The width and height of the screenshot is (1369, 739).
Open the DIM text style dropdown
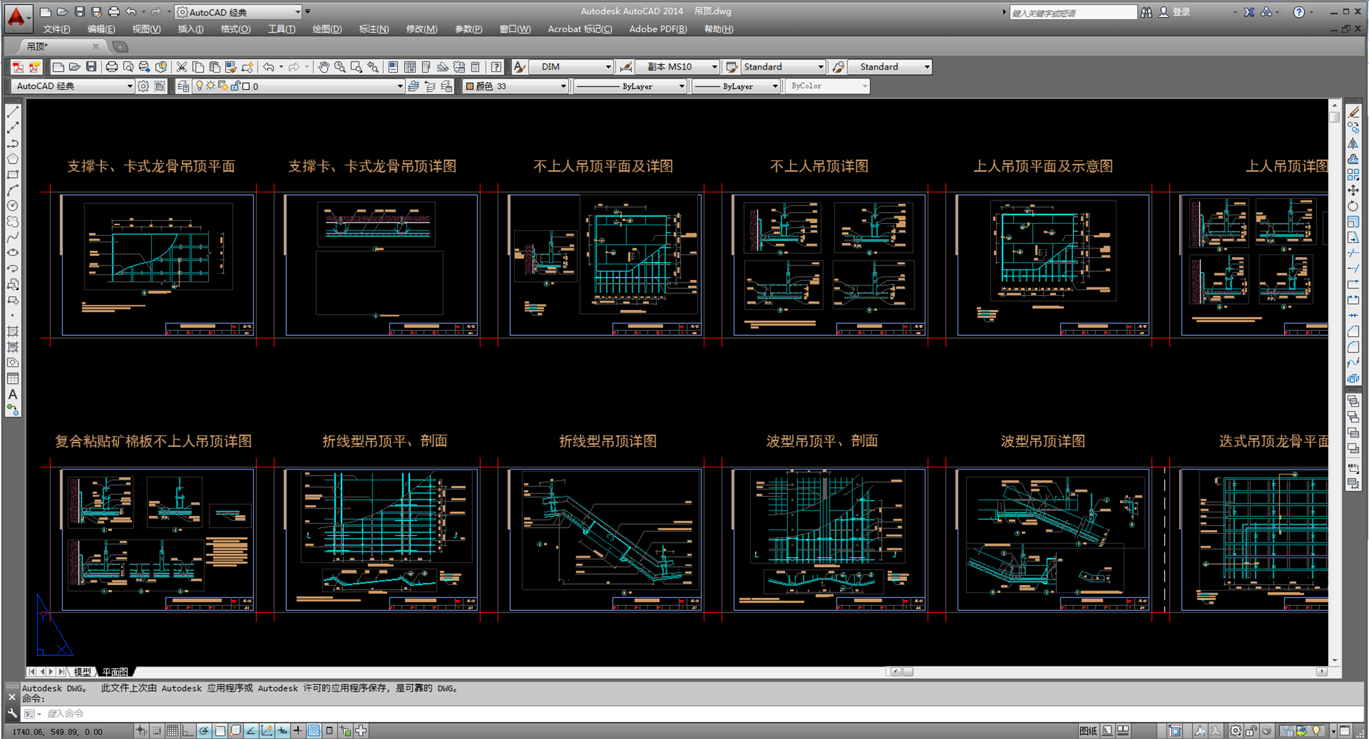point(572,67)
